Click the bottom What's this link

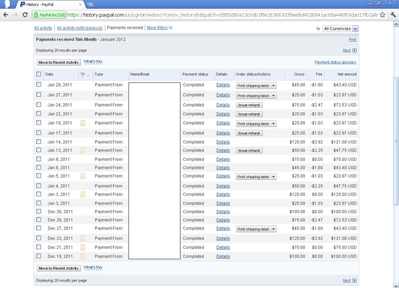click(93, 267)
